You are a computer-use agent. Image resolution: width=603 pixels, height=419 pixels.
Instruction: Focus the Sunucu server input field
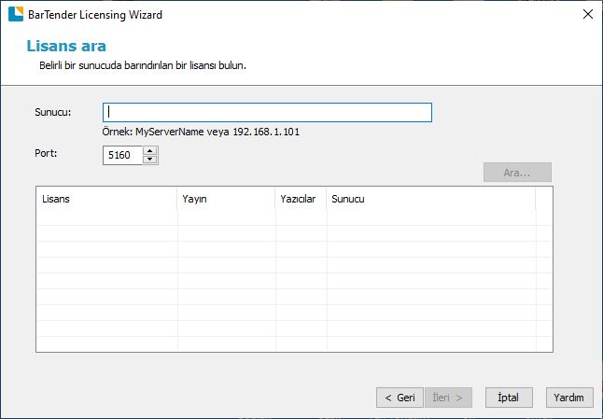[267, 112]
